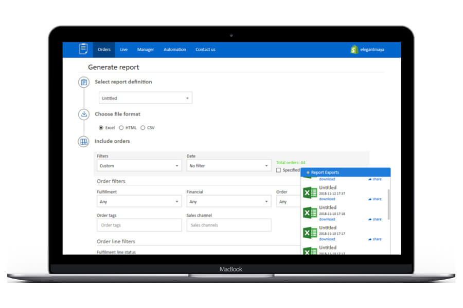The image size is (463, 308).
Task: Expand the Financial dropdown
Action: click(229, 202)
